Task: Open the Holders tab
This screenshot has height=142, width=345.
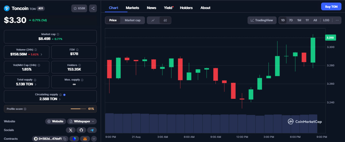Action: (x=186, y=8)
